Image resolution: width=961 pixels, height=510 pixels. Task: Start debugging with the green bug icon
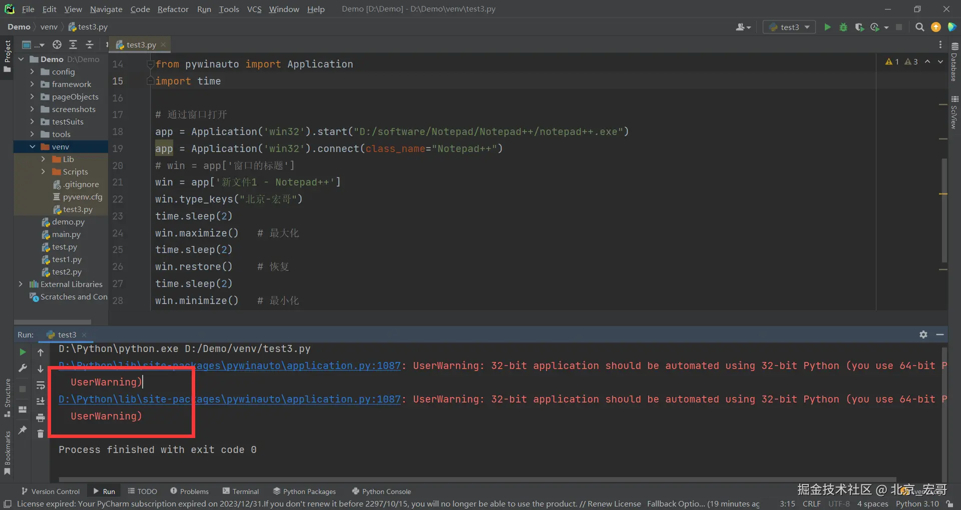[x=843, y=27]
